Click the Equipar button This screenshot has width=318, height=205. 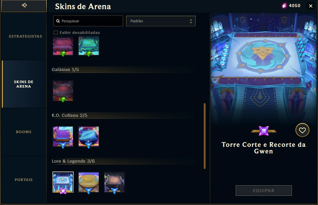(x=264, y=191)
